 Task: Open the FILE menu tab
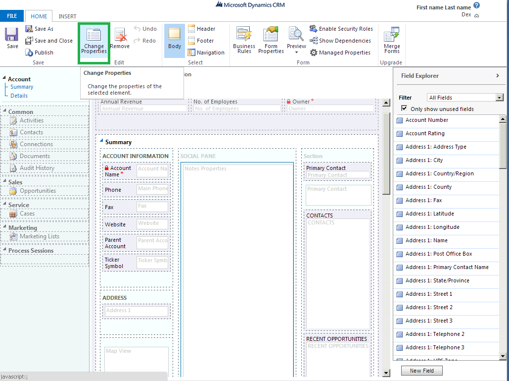click(x=12, y=16)
